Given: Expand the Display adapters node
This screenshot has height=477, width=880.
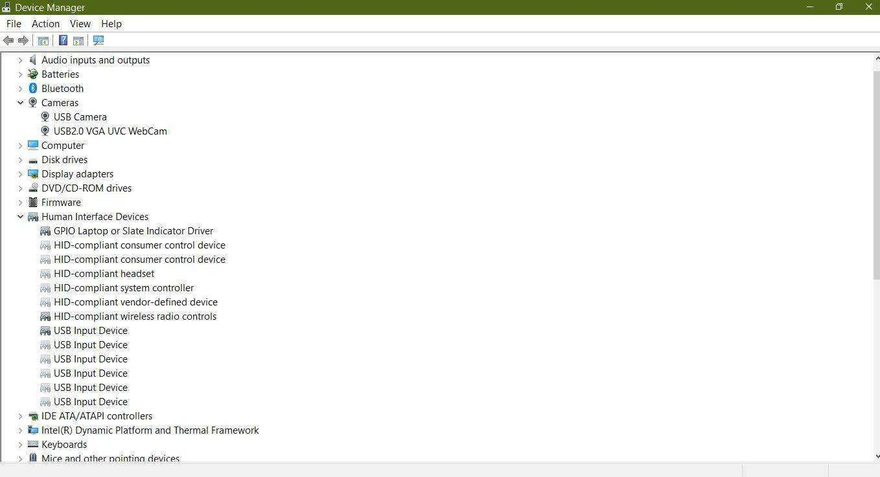Looking at the screenshot, I should (x=20, y=173).
